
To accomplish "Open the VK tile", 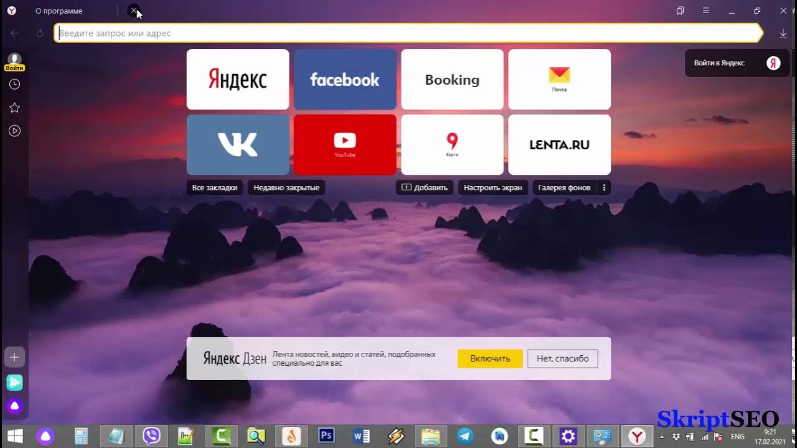I will coord(238,144).
